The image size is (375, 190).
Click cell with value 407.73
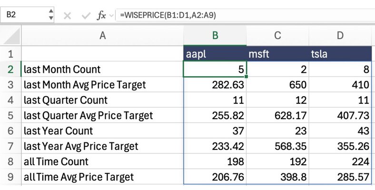pos(340,115)
